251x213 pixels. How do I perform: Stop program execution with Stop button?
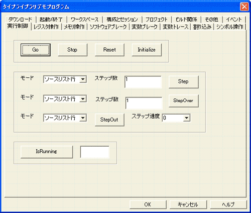pyautogui.click(x=73, y=50)
